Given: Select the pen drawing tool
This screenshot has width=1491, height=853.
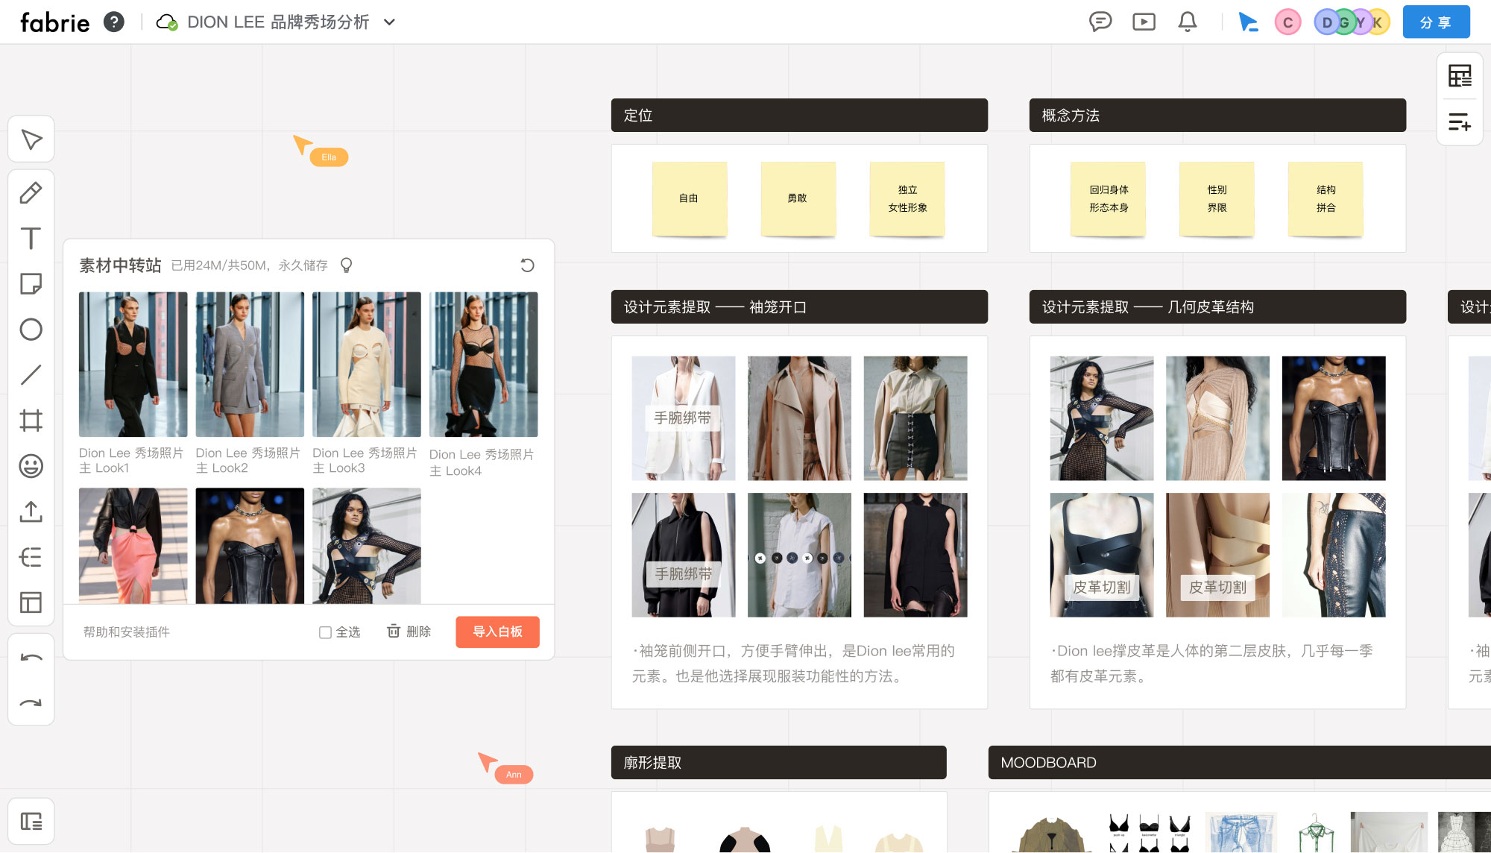Looking at the screenshot, I should (31, 193).
